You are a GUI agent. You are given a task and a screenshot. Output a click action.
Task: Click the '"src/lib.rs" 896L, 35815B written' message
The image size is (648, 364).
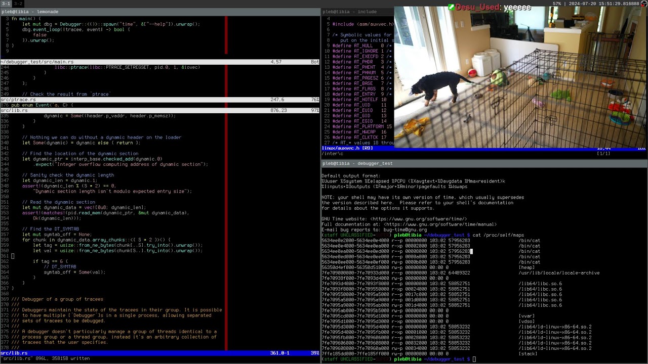coord(46,358)
